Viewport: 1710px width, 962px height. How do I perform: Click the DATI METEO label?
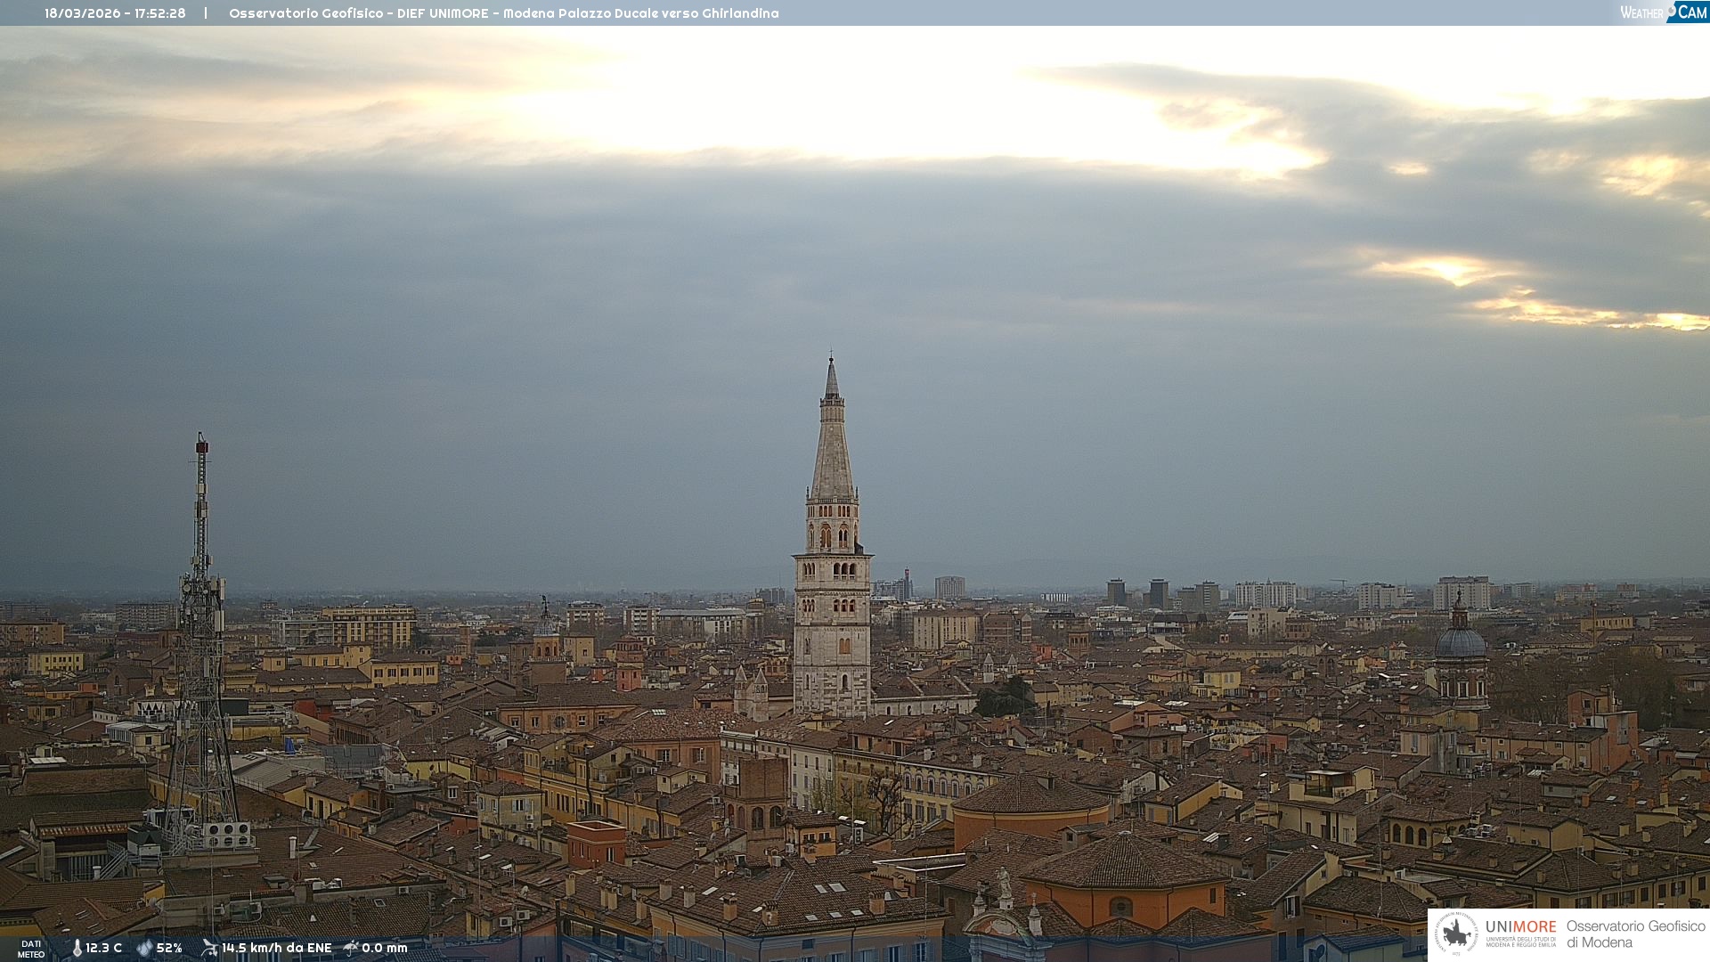(x=30, y=949)
